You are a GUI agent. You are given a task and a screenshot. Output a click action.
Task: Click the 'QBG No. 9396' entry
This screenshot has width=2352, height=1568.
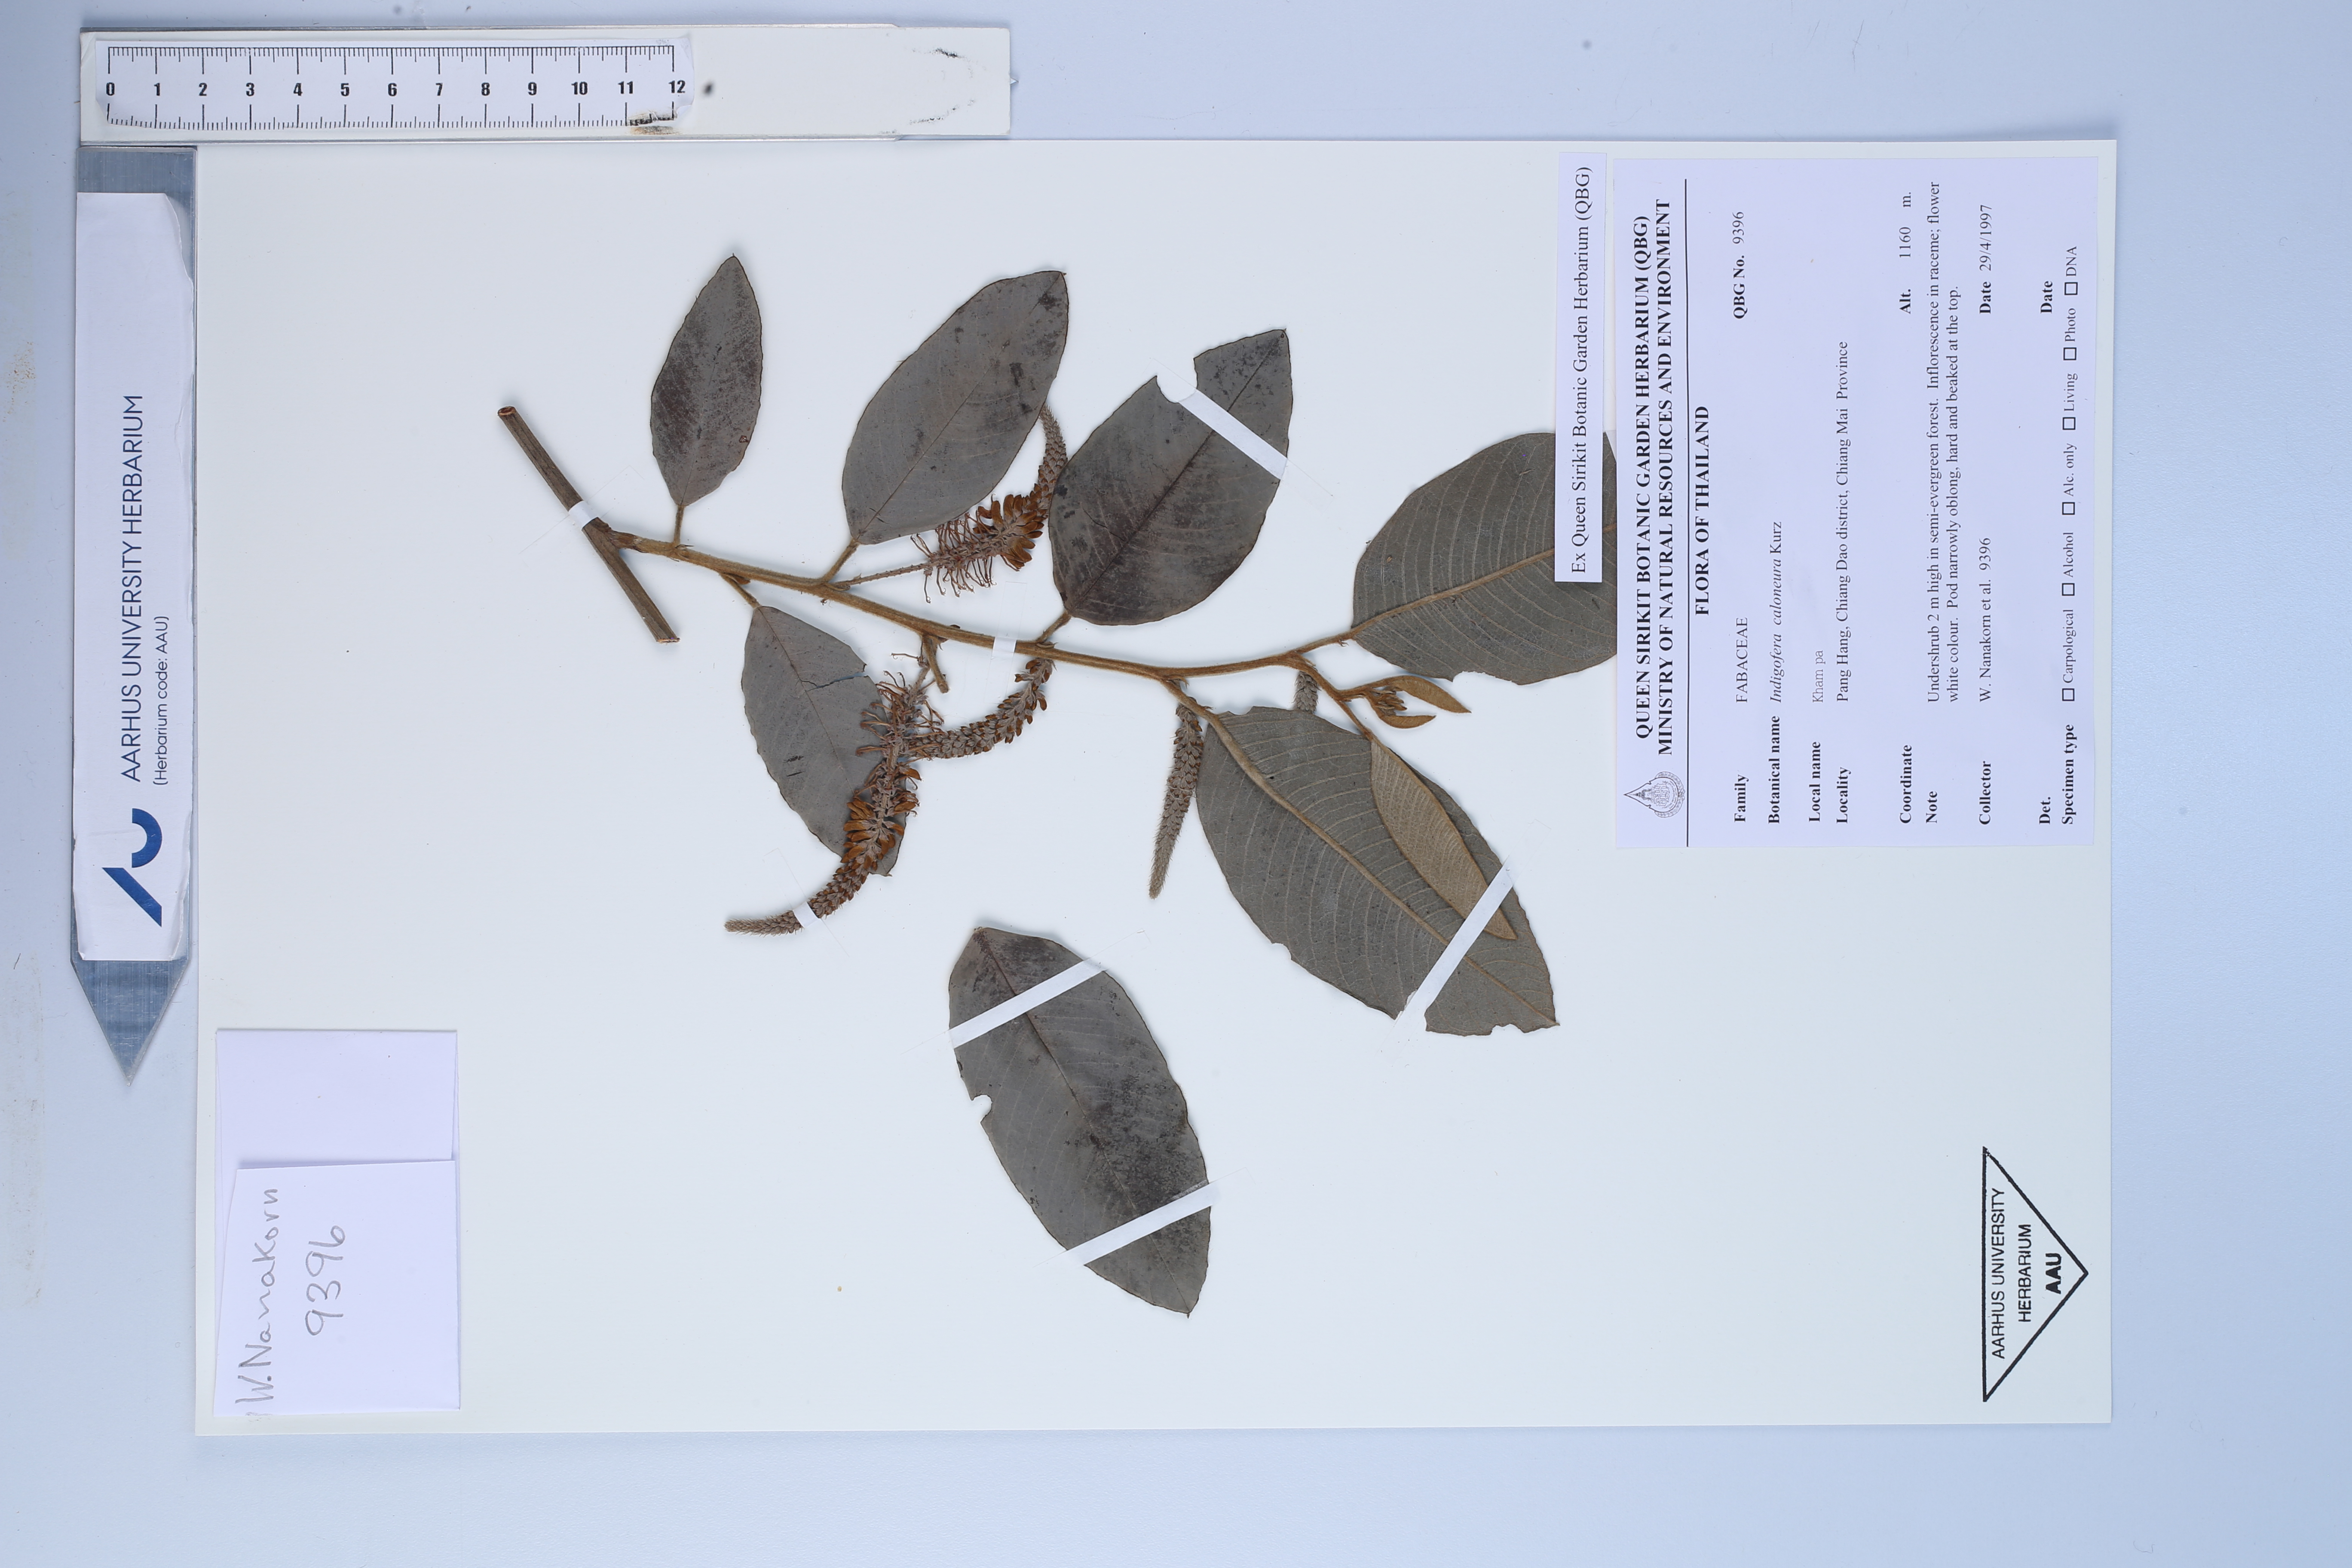point(1739,265)
